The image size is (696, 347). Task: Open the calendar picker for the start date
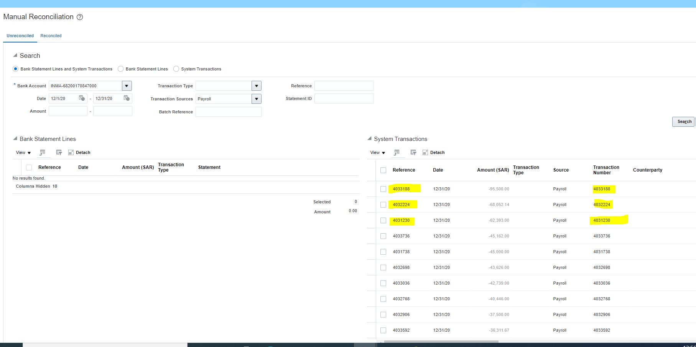[82, 98]
